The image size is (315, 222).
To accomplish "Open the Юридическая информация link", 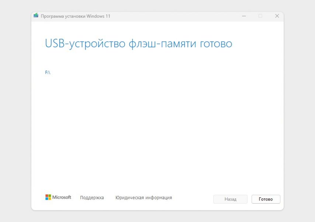I will [x=143, y=198].
